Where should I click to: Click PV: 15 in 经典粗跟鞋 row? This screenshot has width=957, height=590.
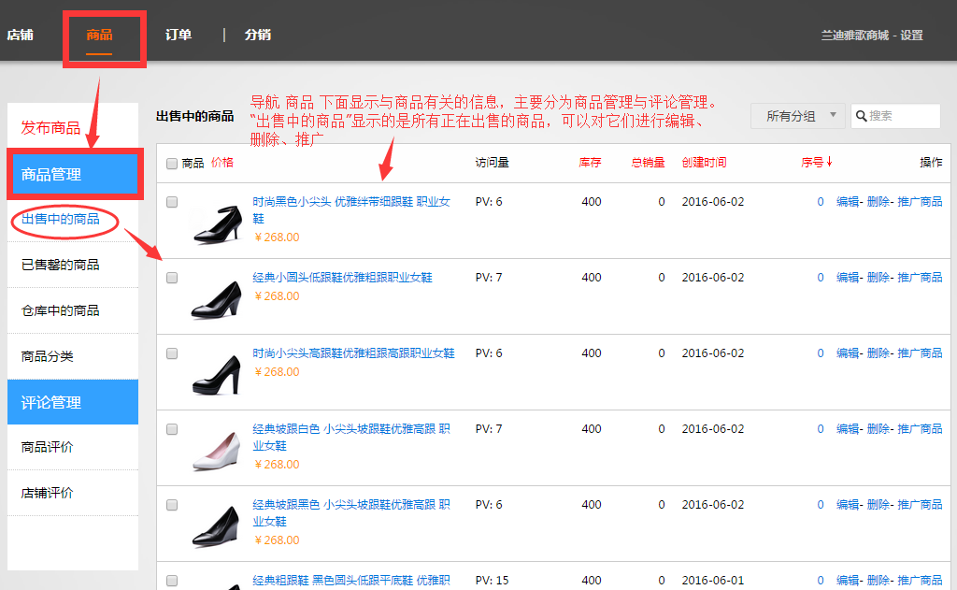pos(492,581)
